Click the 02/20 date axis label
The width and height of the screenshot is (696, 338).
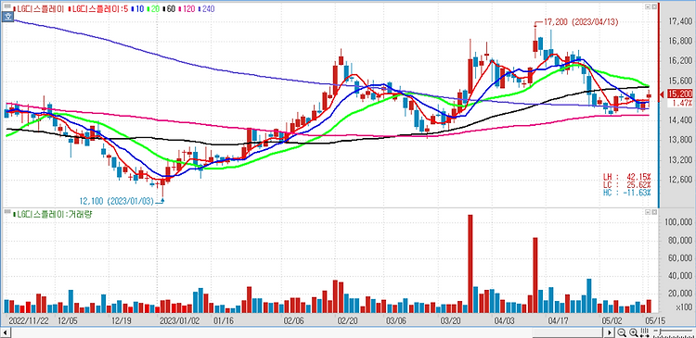348,320
